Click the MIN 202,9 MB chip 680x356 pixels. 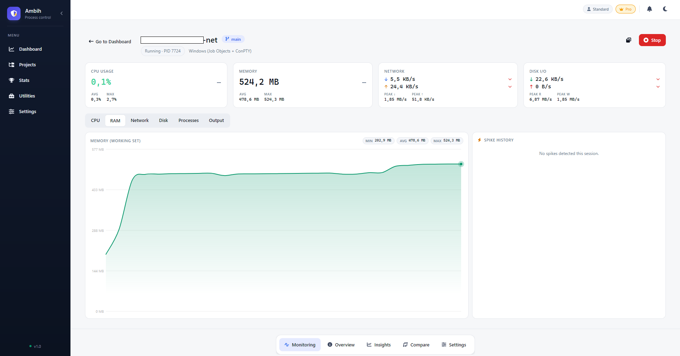(379, 141)
